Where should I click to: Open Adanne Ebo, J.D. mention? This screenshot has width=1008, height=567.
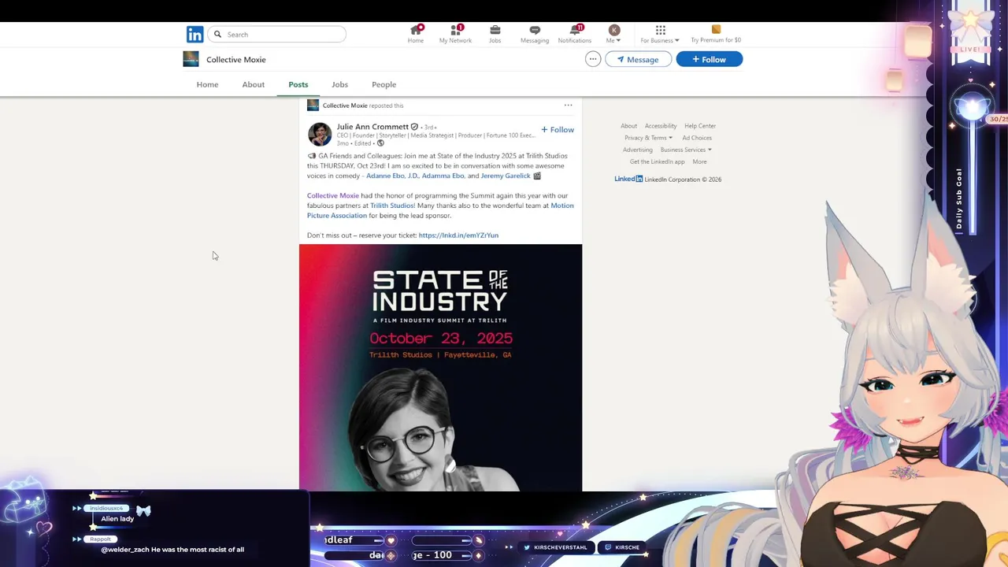(x=392, y=176)
